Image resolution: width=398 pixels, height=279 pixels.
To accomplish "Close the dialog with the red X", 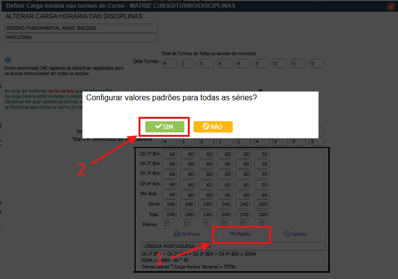I will point(391,7).
